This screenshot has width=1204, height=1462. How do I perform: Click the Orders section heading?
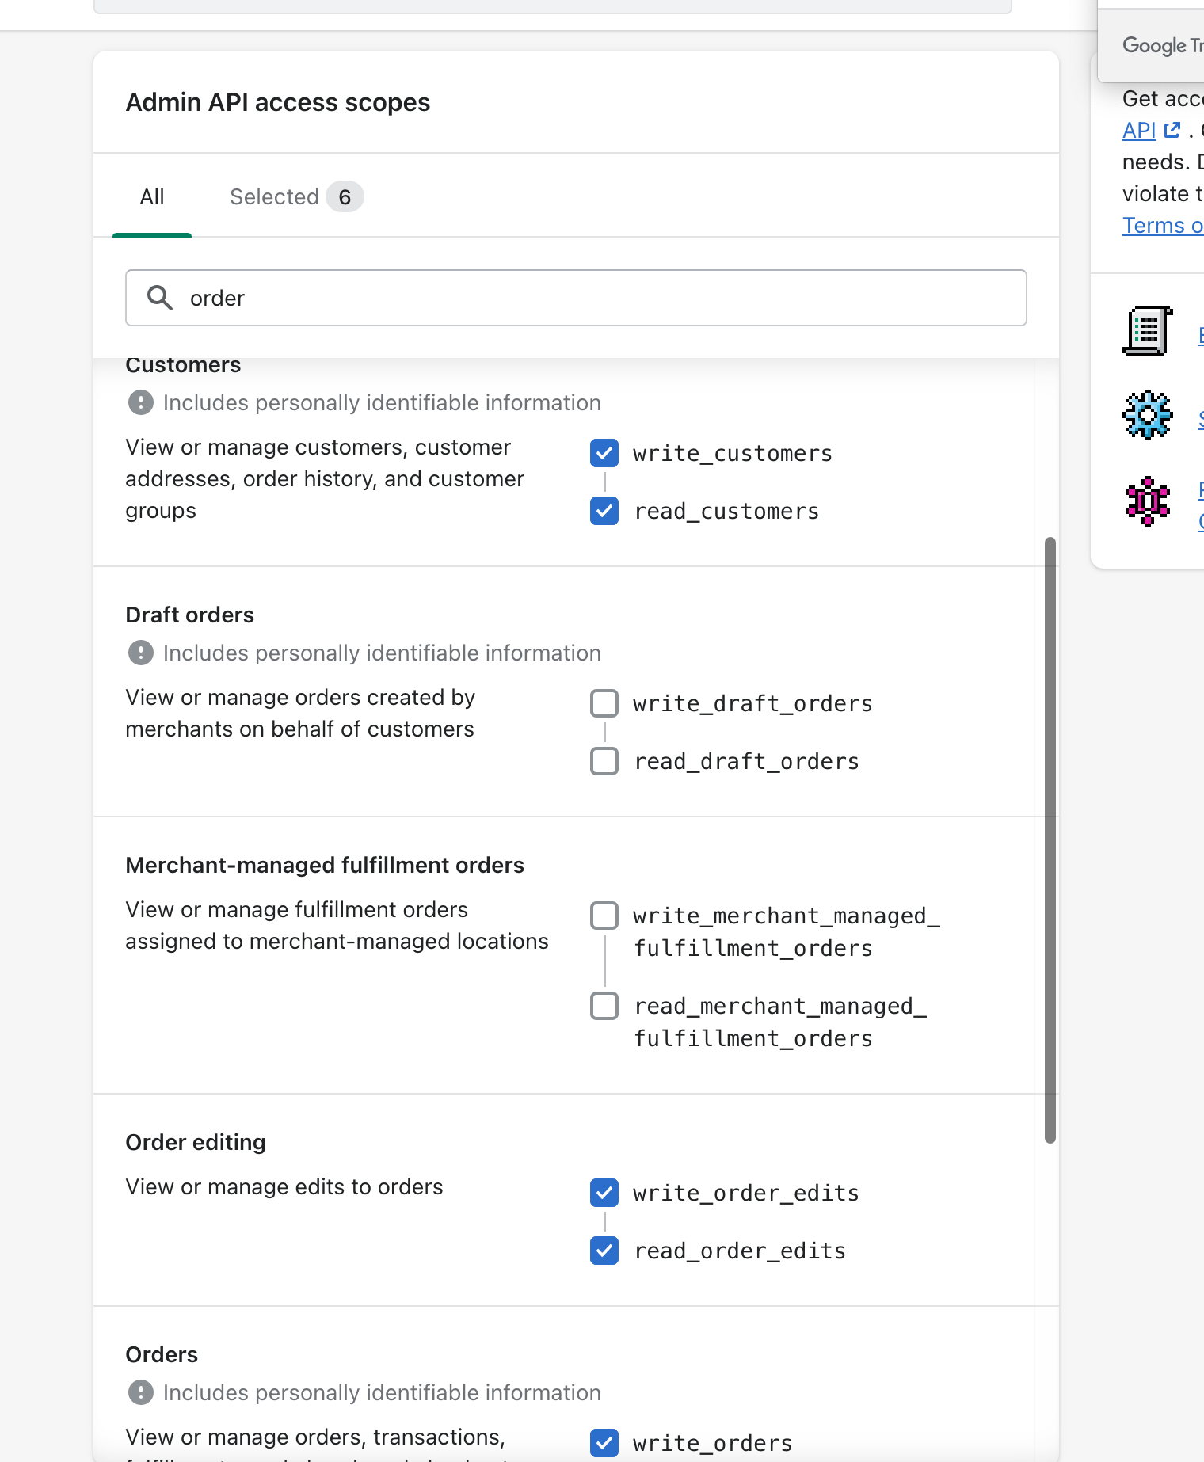162,1354
